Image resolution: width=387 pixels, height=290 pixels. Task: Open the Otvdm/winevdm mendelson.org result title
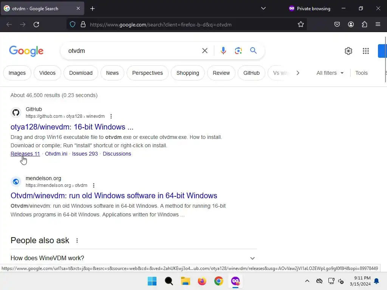click(114, 196)
